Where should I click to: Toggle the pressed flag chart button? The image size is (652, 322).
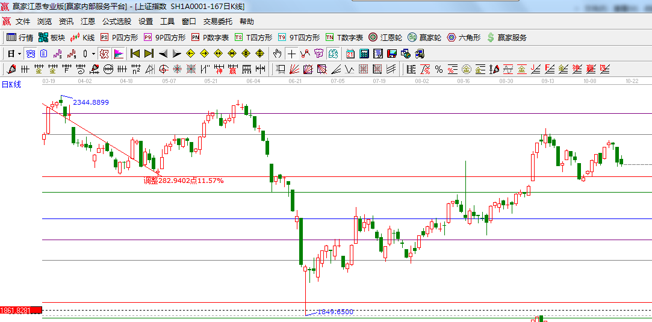(118, 54)
